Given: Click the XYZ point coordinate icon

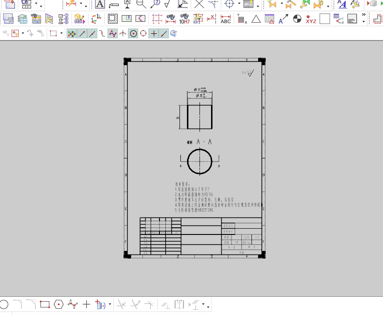Looking at the screenshot, I should pos(311,19).
